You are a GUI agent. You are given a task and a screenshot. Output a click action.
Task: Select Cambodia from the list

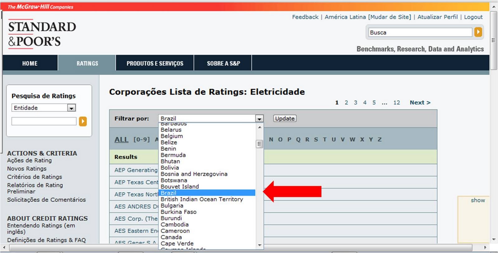point(207,224)
